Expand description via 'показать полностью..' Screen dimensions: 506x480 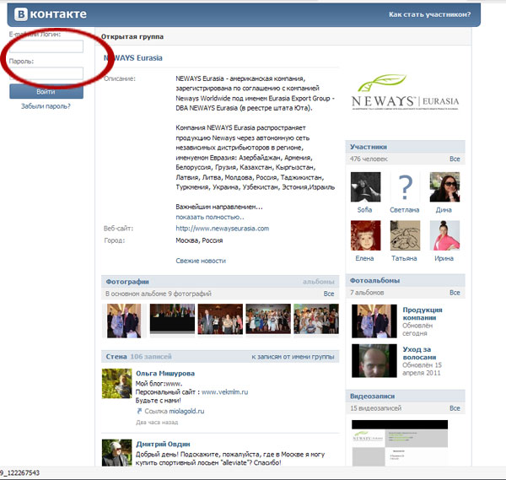pyautogui.click(x=210, y=217)
